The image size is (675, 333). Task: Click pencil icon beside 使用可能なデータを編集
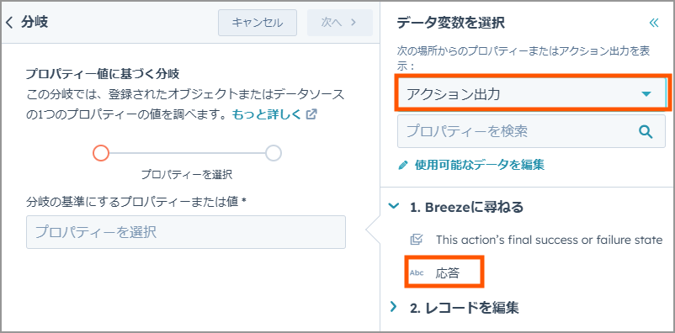click(x=403, y=165)
